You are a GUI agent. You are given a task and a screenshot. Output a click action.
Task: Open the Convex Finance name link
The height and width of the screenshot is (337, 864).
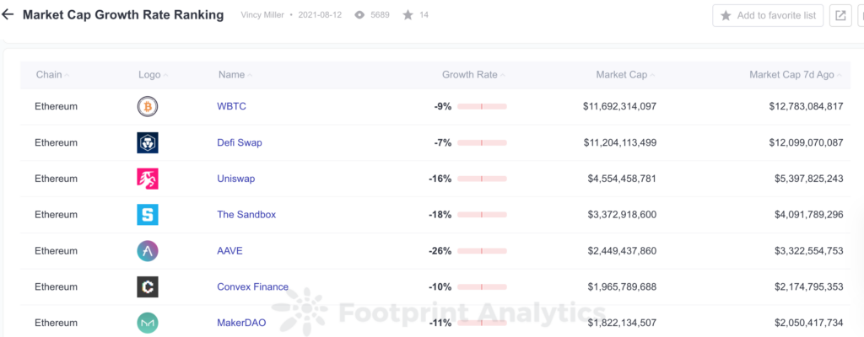coord(252,287)
